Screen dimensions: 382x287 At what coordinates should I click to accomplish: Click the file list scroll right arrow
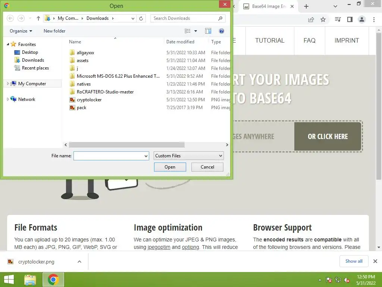pos(227,145)
